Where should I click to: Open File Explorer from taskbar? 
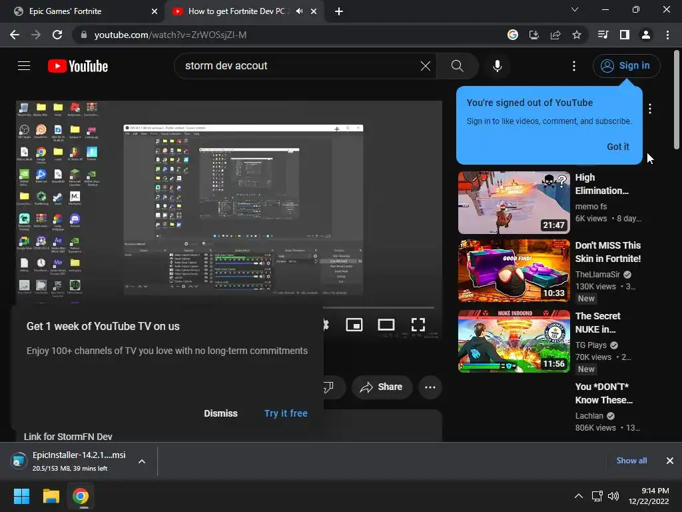coord(51,496)
